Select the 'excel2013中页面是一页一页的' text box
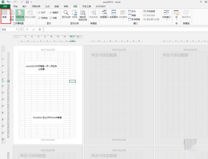Viewport: 208px width, 159px height. tap(41, 68)
